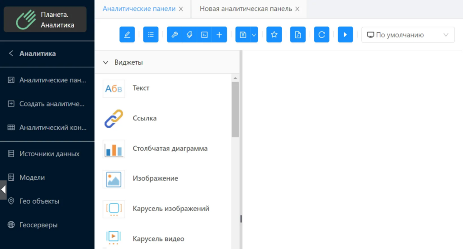Screen dimensions: 463x249
Task: Click the widgets list vertical scrollbar
Action: click(x=235, y=110)
